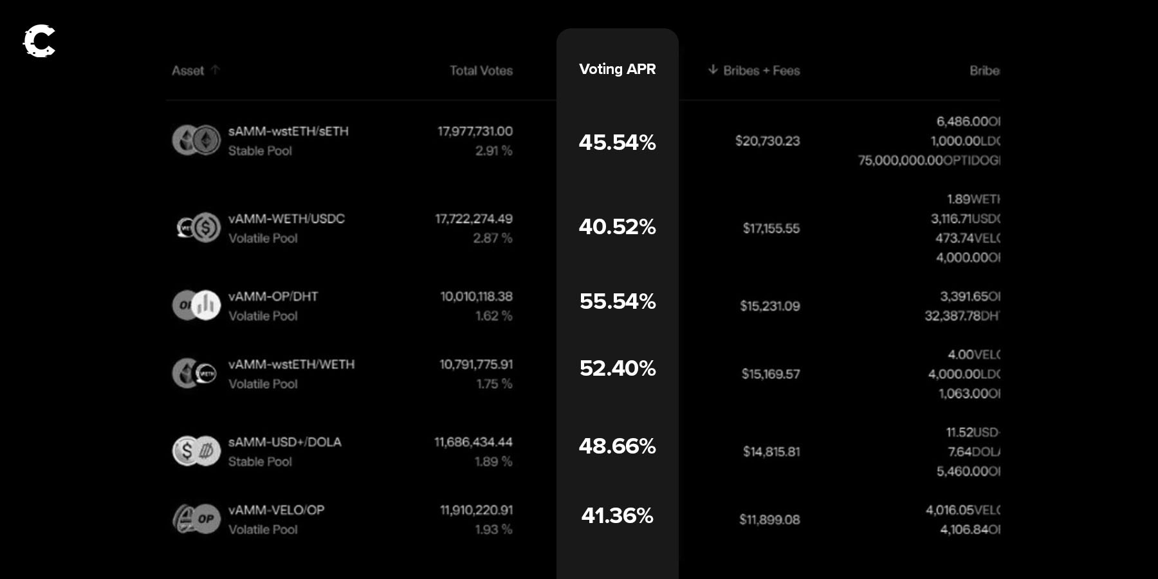
Task: Select the Bribes column header
Action: [984, 71]
